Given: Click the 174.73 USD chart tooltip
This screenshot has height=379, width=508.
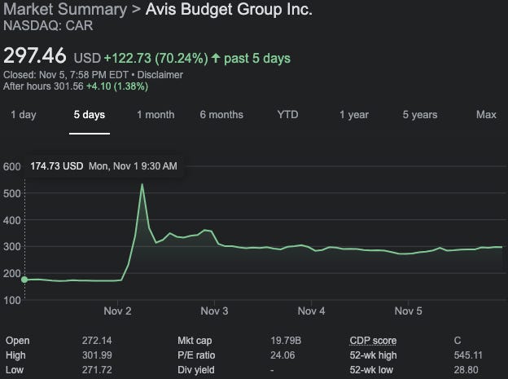Looking at the screenshot, I should pos(103,166).
